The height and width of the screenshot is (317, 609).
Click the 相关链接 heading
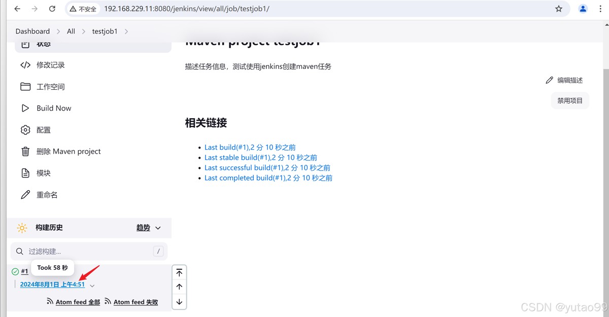206,123
